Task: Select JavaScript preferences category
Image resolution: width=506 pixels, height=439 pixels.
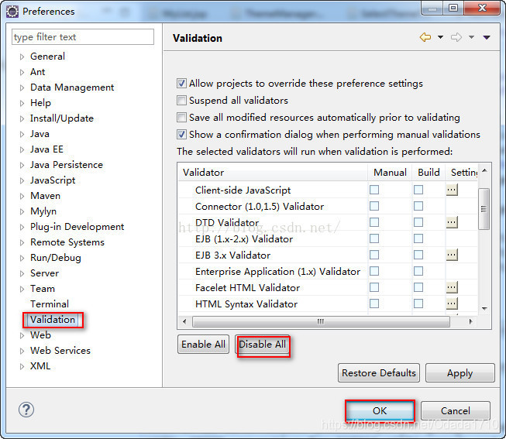Action: click(53, 180)
